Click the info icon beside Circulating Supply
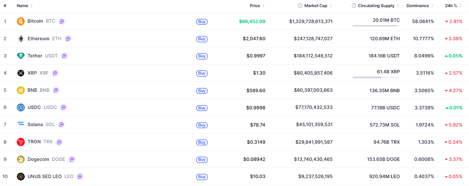The image size is (469, 186). click(x=354, y=6)
